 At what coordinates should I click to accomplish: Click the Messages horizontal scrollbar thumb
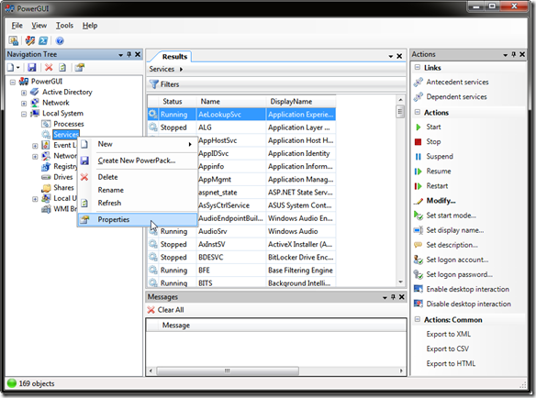coord(228,370)
